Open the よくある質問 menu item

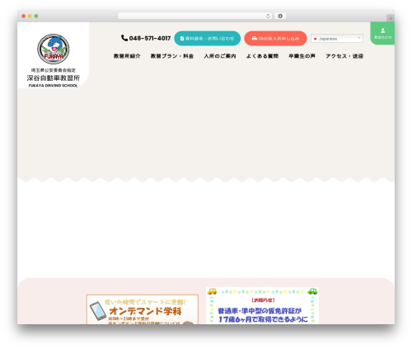pyautogui.click(x=262, y=56)
